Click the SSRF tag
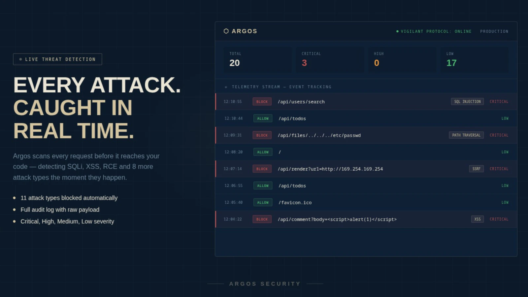528x297 pixels. (x=477, y=169)
